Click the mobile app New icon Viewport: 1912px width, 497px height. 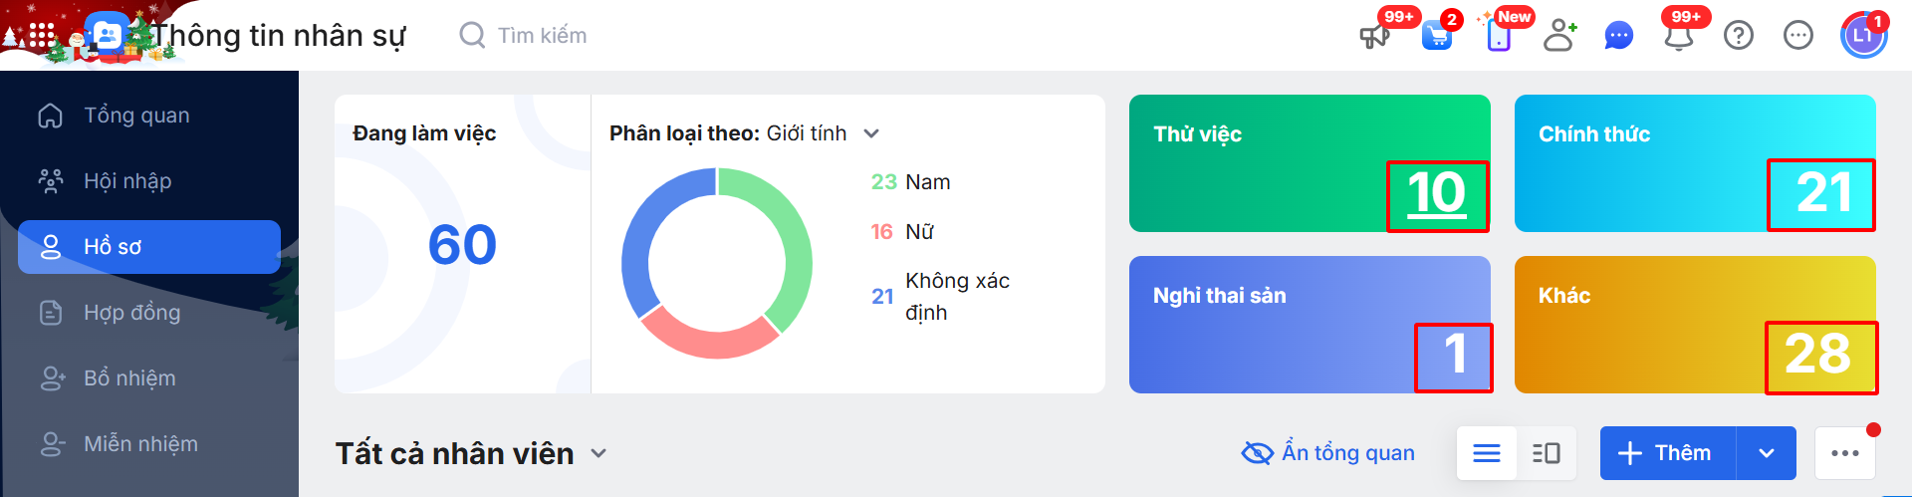tap(1498, 36)
